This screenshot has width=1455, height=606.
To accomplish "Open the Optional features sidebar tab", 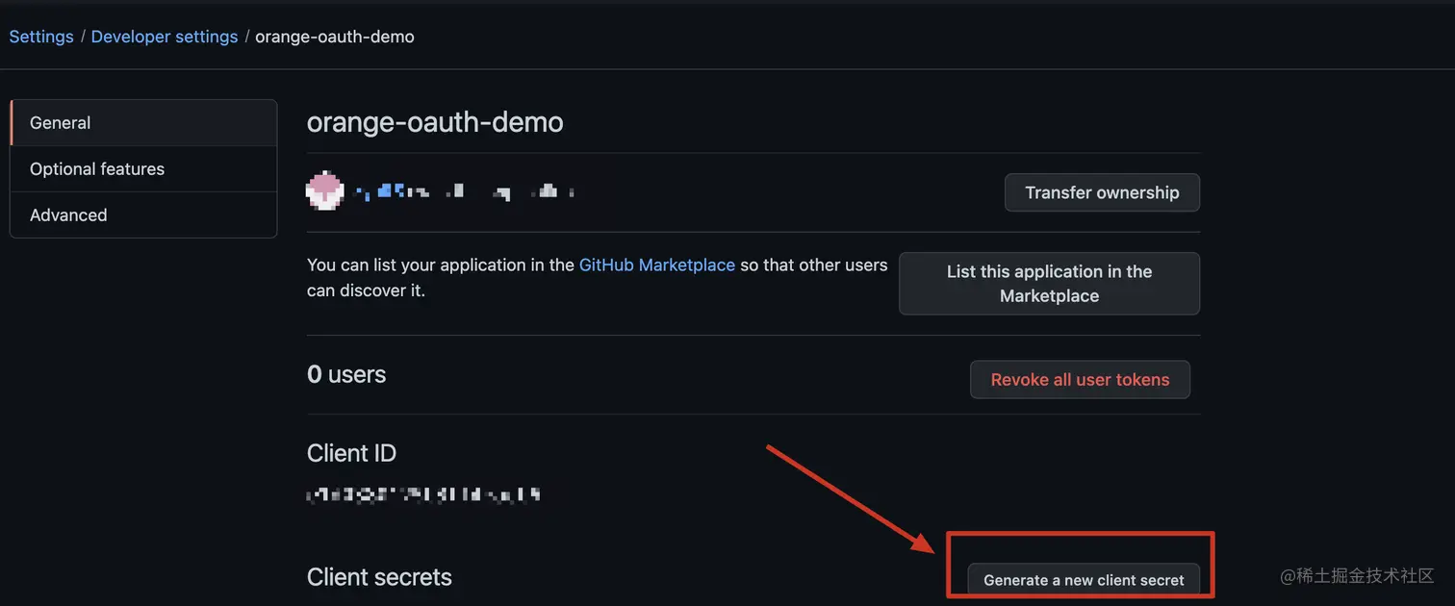I will (143, 169).
